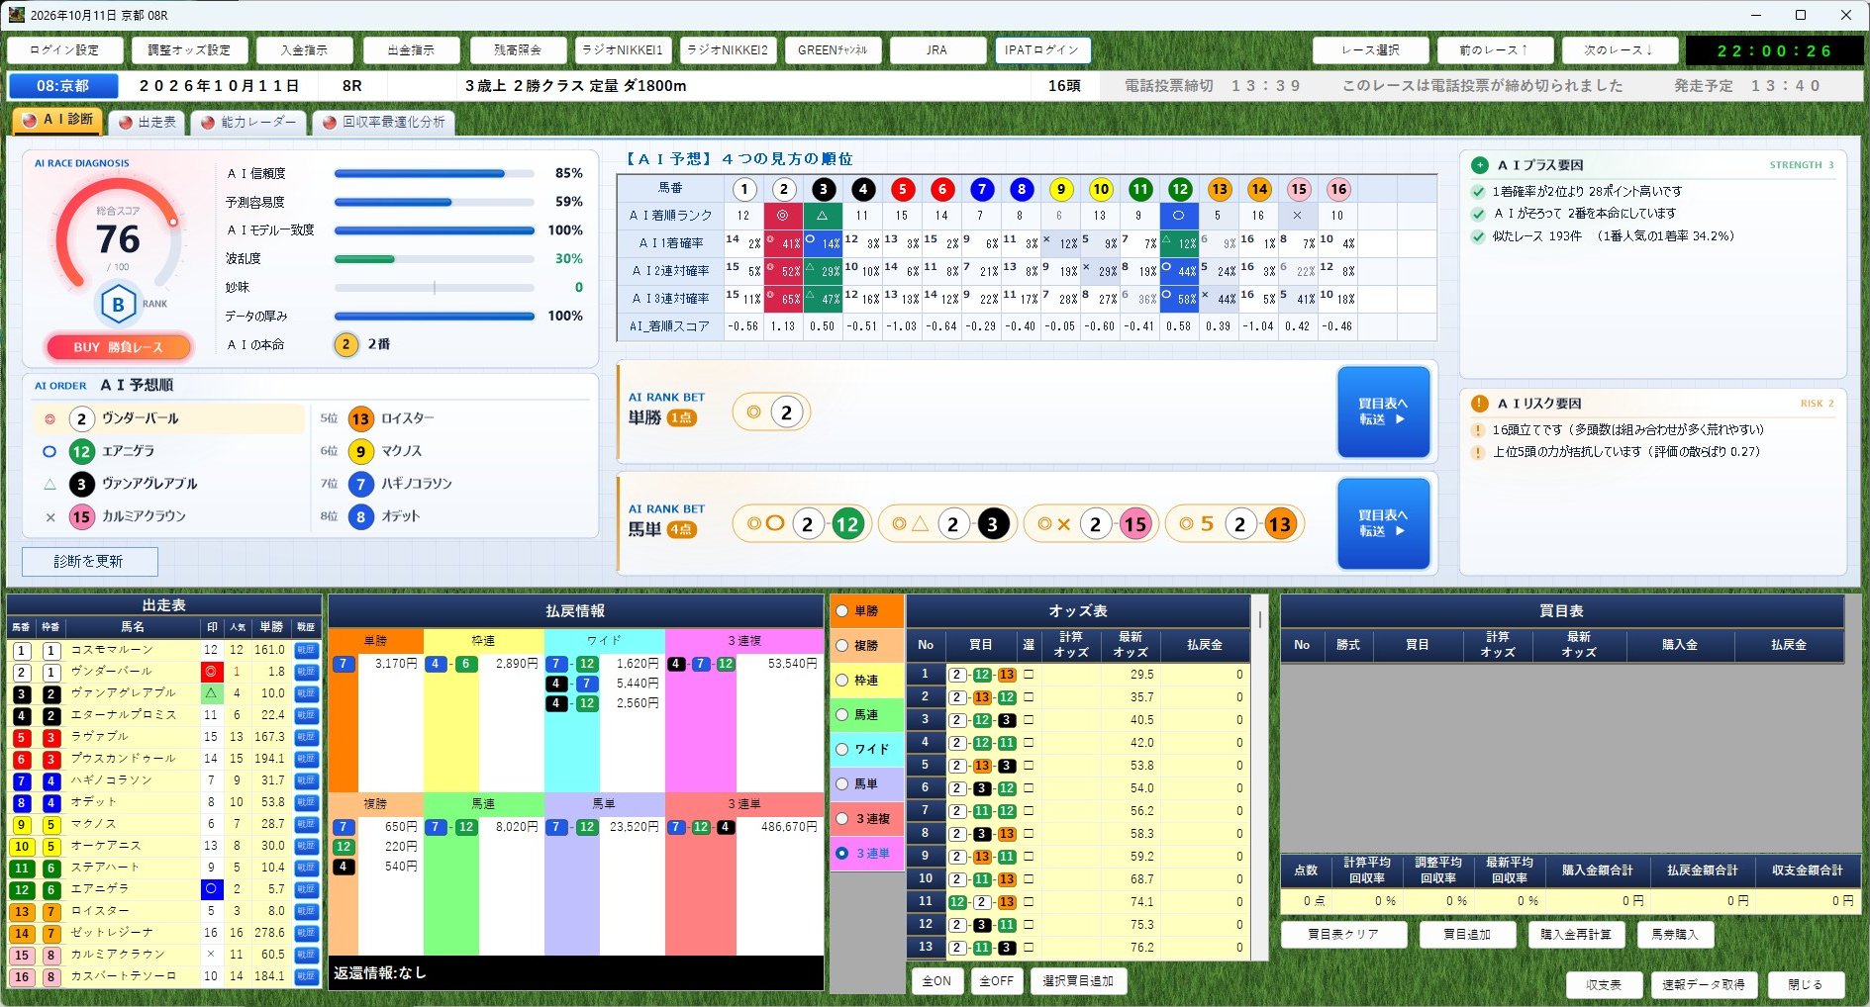This screenshot has height=1007, width=1870.
Task: Click the IPATログイン button
Action: pos(1042,49)
